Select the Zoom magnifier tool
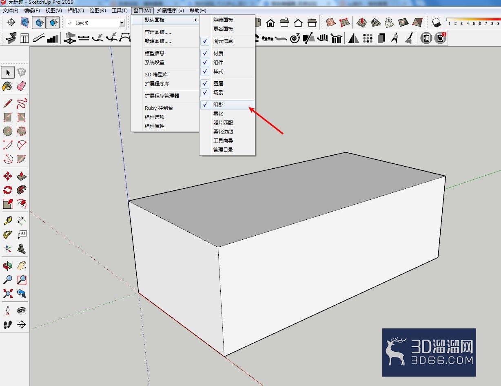The image size is (501, 386). click(x=8, y=280)
